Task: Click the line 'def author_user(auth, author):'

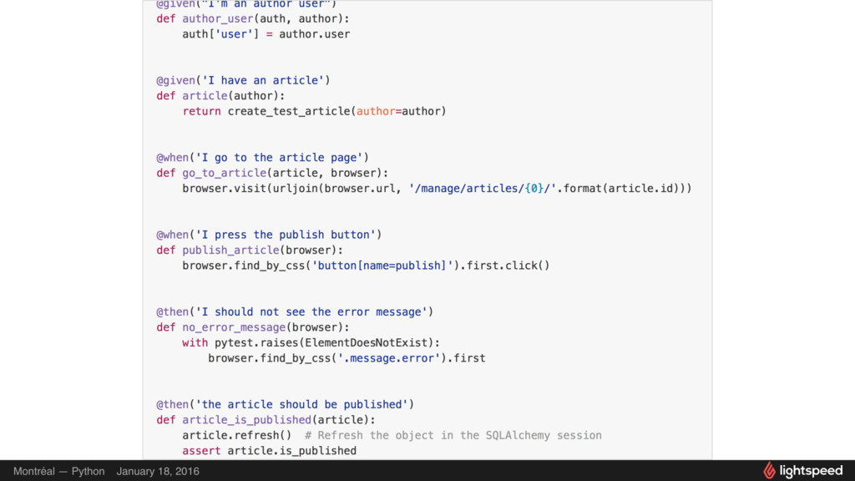Action: pyautogui.click(x=253, y=18)
